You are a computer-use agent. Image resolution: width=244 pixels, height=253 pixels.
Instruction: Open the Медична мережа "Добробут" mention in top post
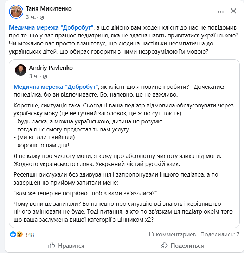coord(52,27)
